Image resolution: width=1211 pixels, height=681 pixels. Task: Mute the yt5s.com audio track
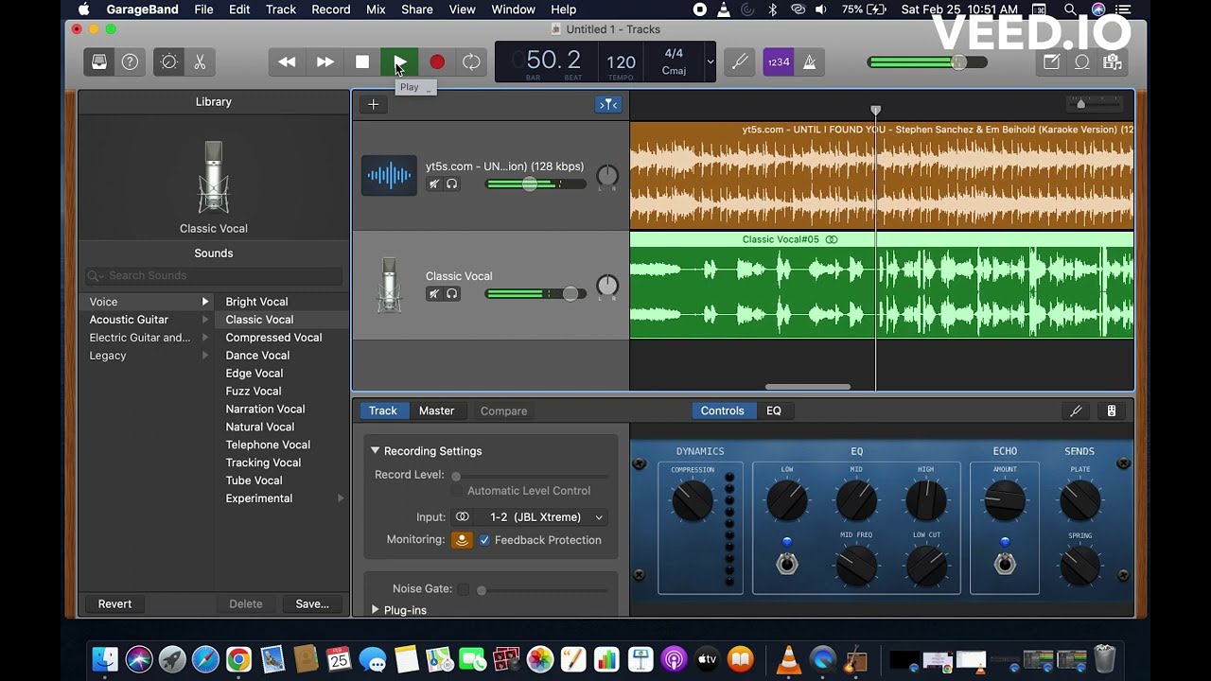point(434,184)
